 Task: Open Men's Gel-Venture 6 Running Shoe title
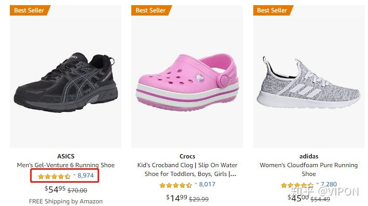tap(66, 165)
